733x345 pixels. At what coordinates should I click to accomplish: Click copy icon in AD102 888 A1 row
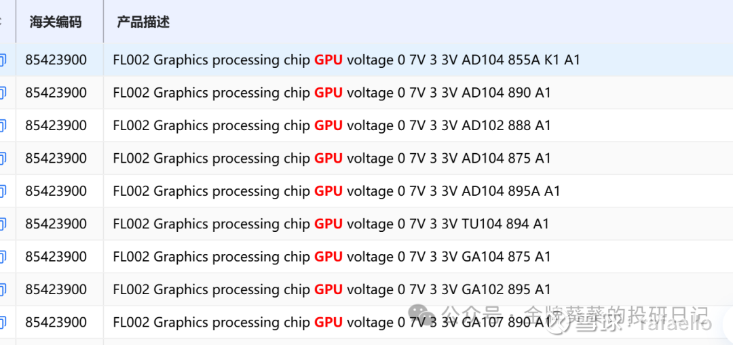[2, 125]
